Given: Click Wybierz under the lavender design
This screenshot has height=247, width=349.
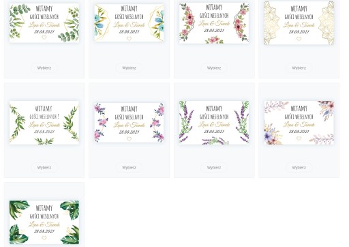Looking at the screenshot, I should tap(214, 167).
